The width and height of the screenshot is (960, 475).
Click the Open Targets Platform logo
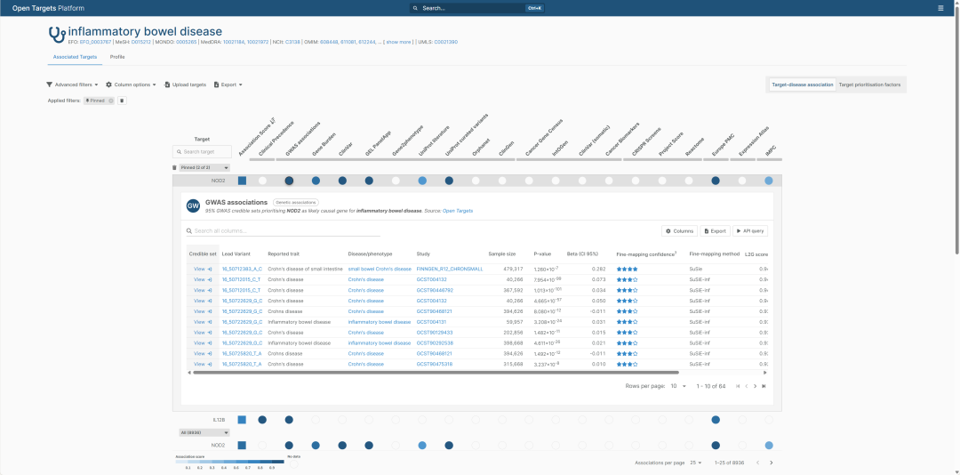click(48, 8)
